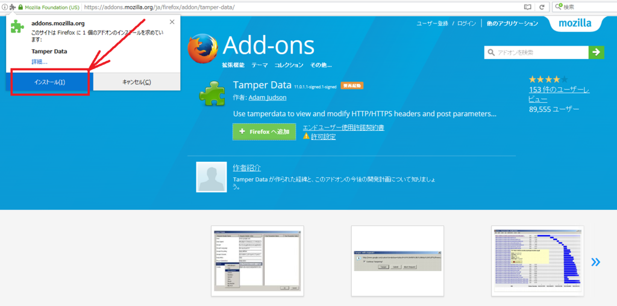Click the Add-ons page title
Image resolution: width=617 pixels, height=306 pixels.
[x=269, y=46]
